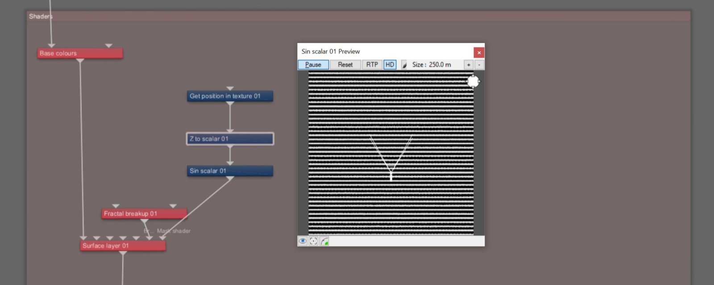The width and height of the screenshot is (714, 285).
Task: Increase preview size with plus button
Action: pos(469,65)
